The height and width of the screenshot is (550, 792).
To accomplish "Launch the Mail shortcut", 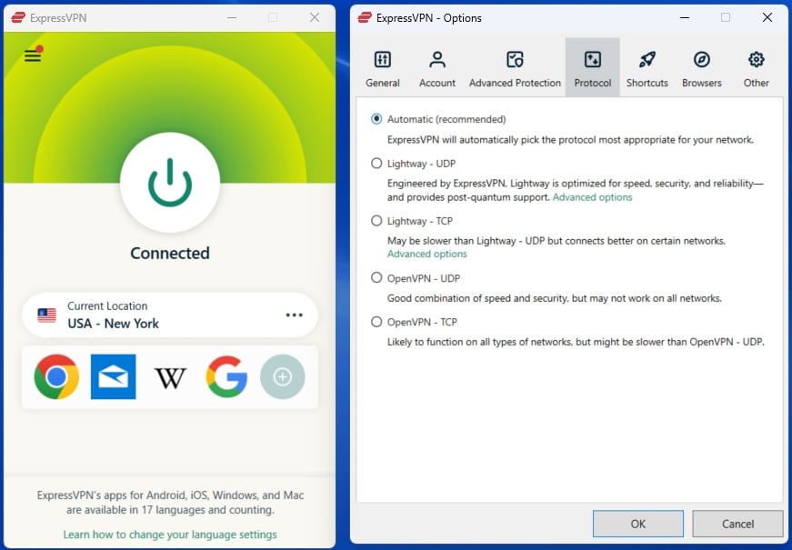I will [113, 376].
